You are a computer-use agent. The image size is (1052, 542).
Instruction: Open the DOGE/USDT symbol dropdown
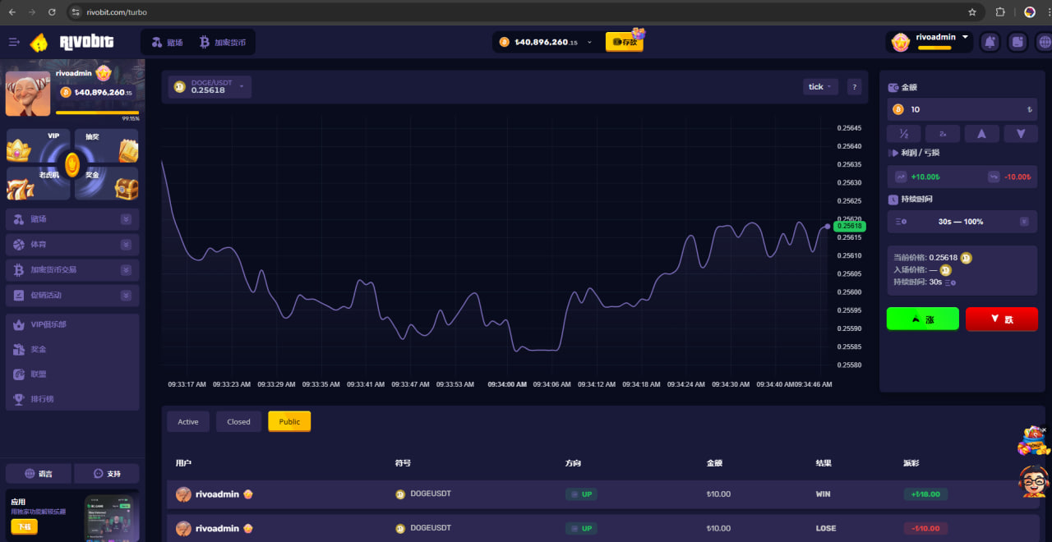click(210, 87)
